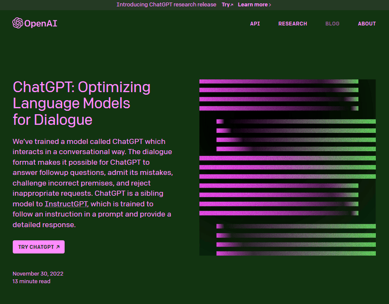Click the TRY CHATGPT button
The height and width of the screenshot is (304, 389).
[x=39, y=247]
